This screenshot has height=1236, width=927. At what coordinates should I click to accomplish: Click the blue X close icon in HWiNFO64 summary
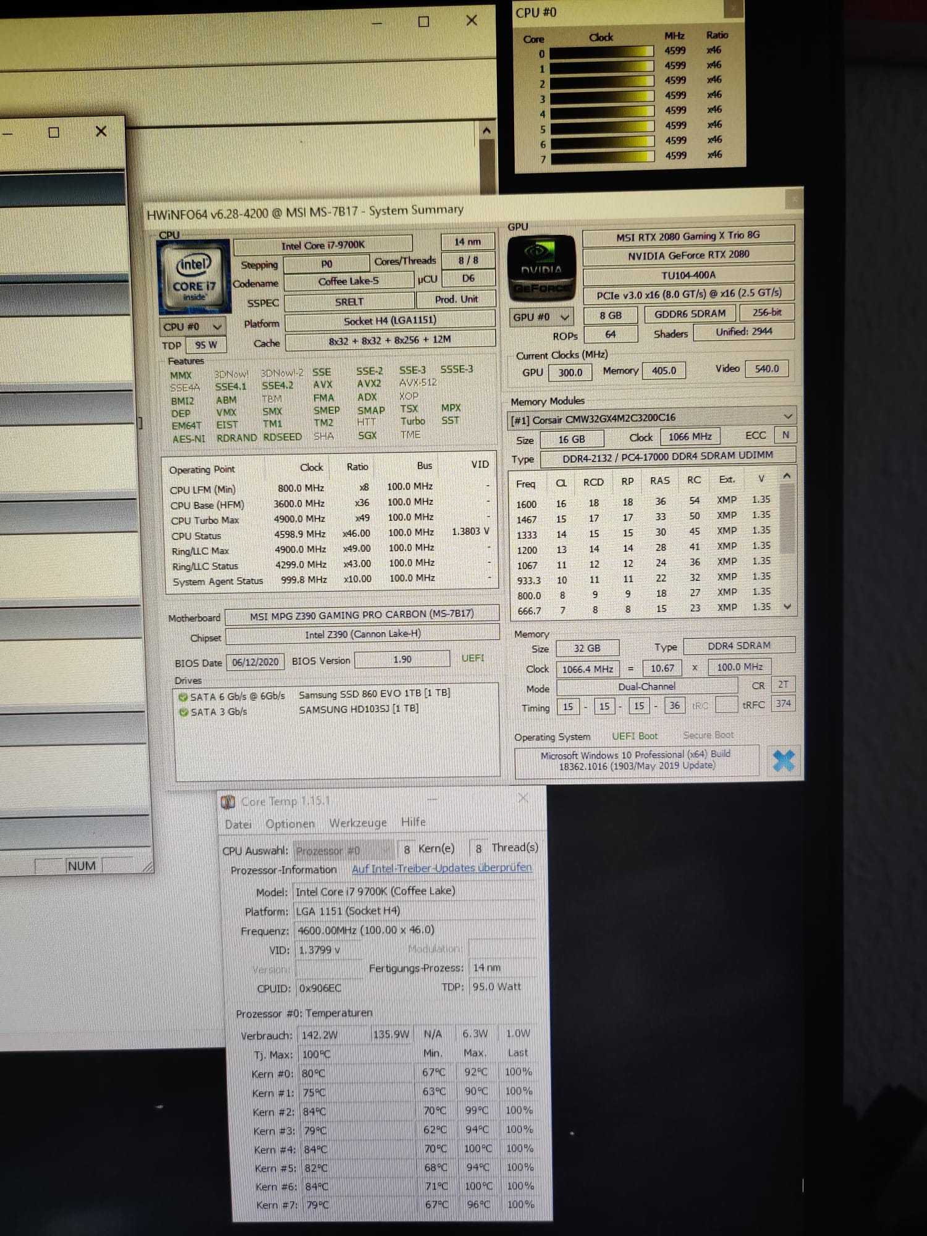click(784, 760)
